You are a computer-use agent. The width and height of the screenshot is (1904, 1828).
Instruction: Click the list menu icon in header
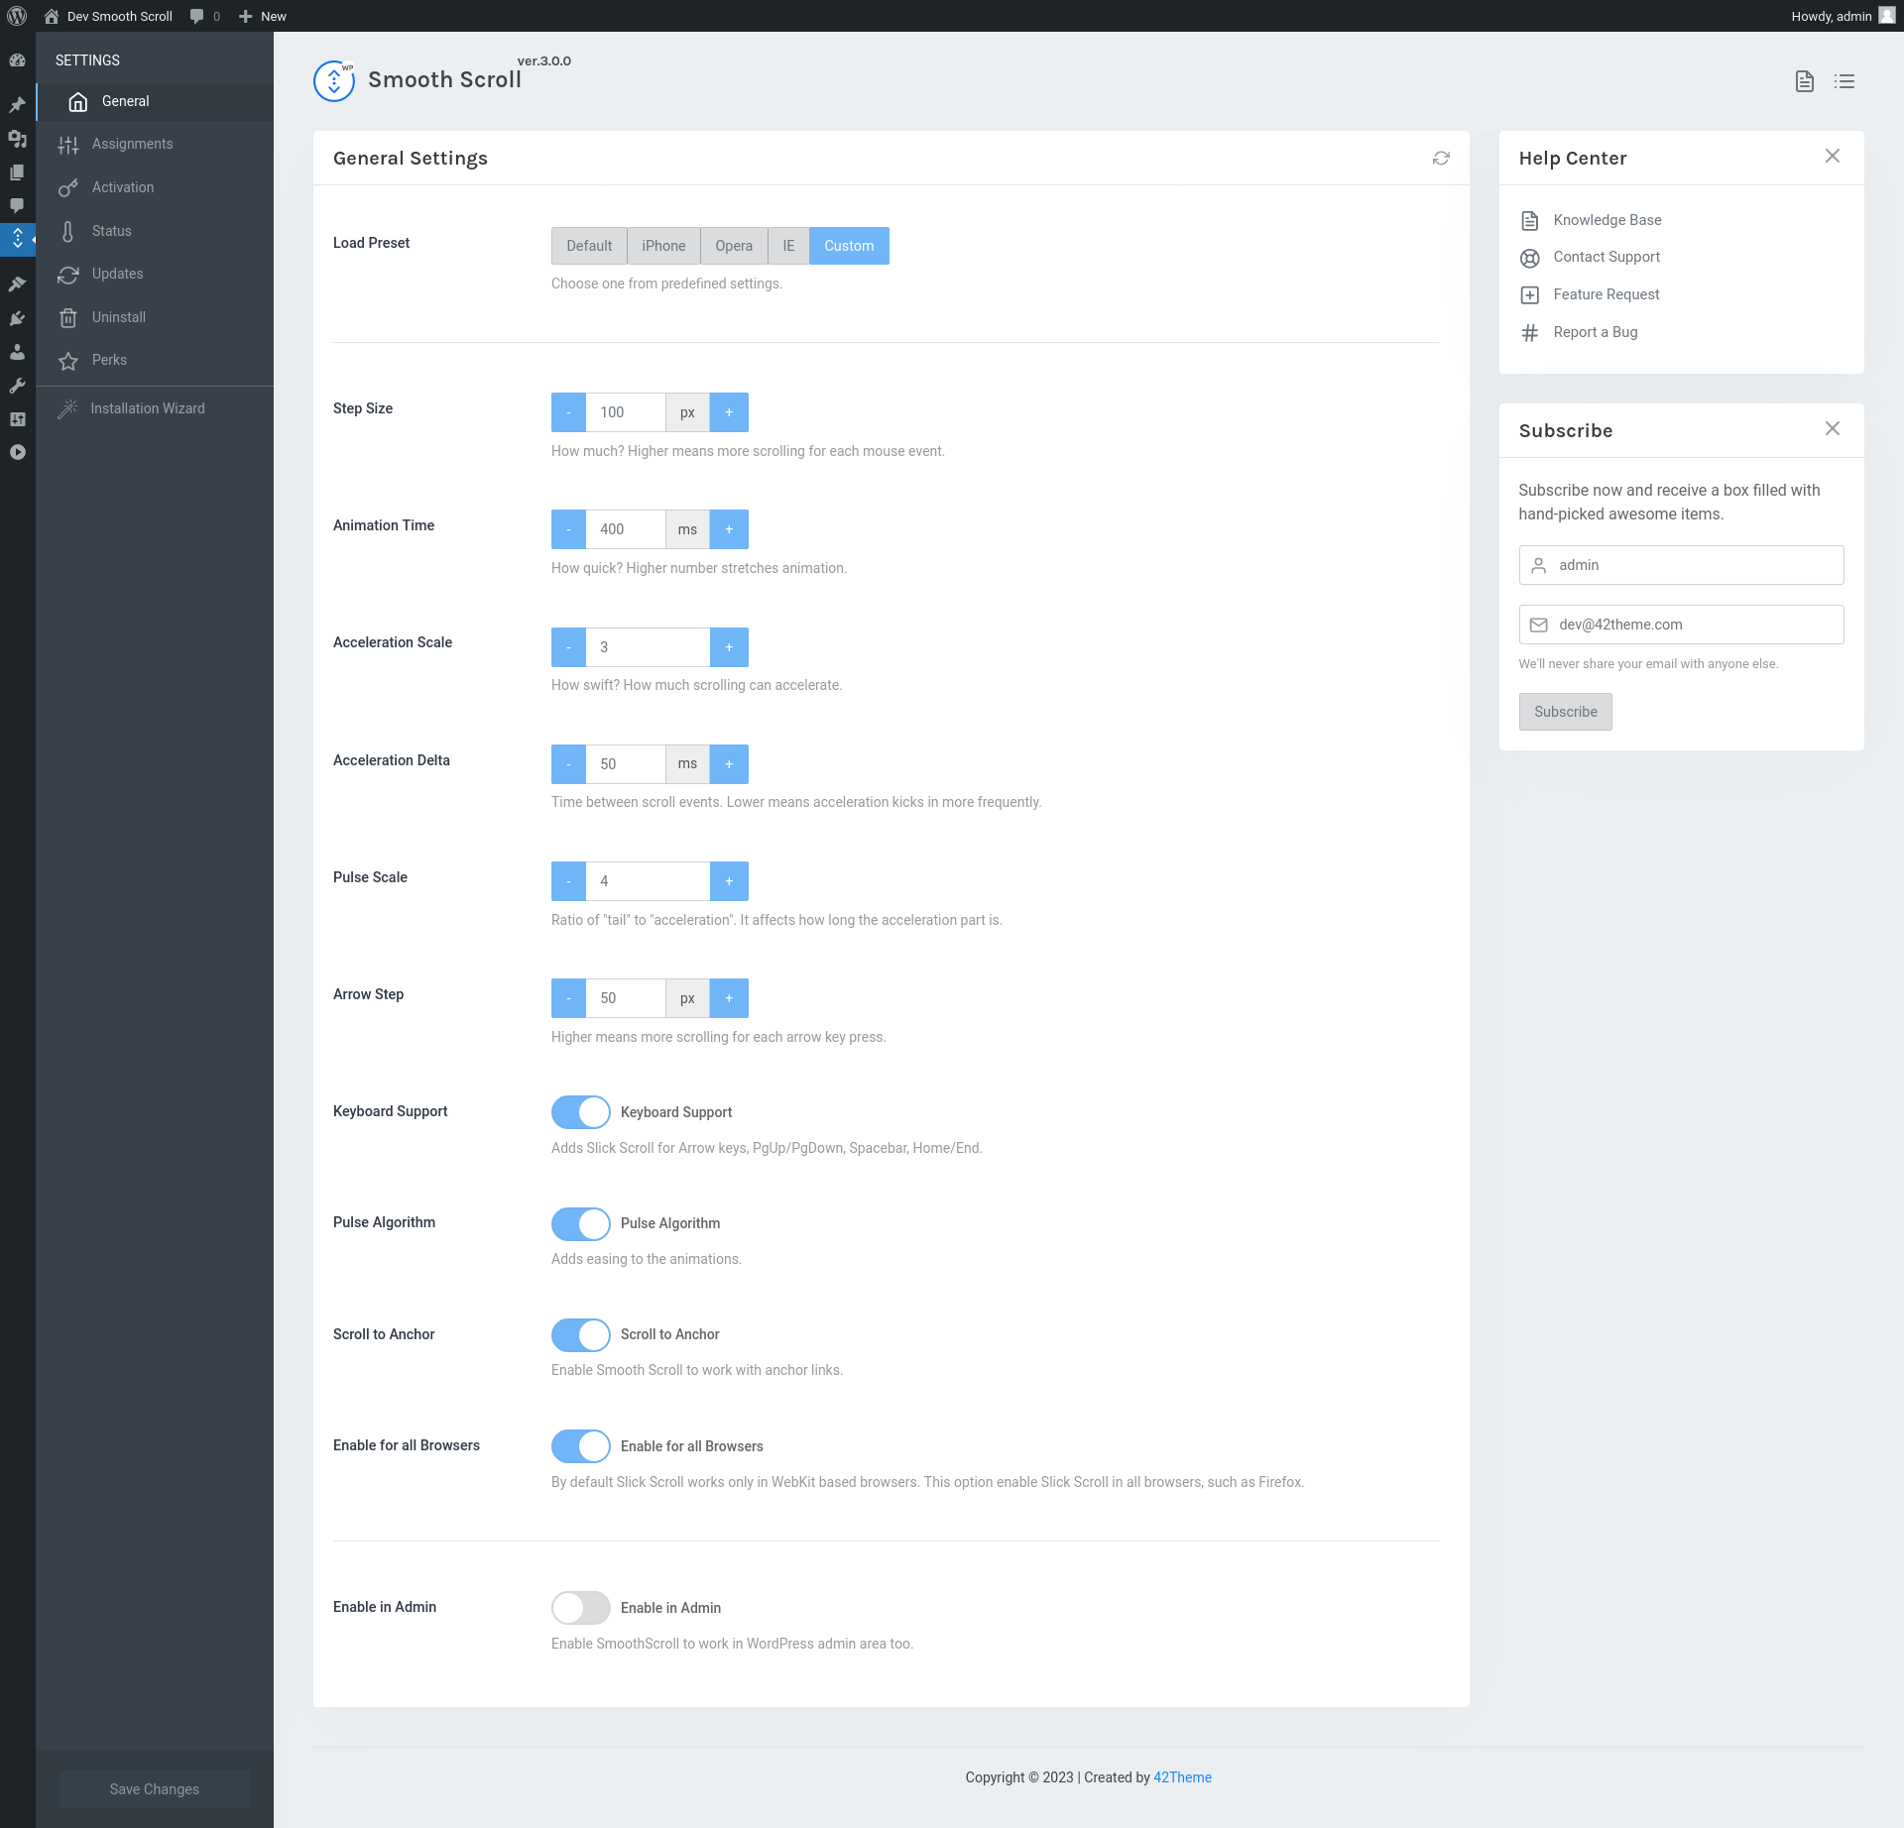[x=1844, y=81]
